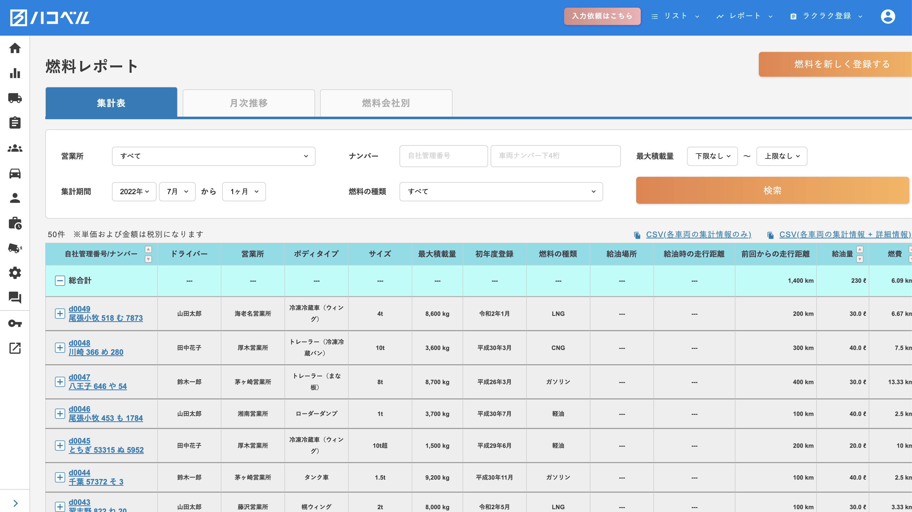The width and height of the screenshot is (912, 512).
Task: Open the car icon in sidebar
Action: 15,173
